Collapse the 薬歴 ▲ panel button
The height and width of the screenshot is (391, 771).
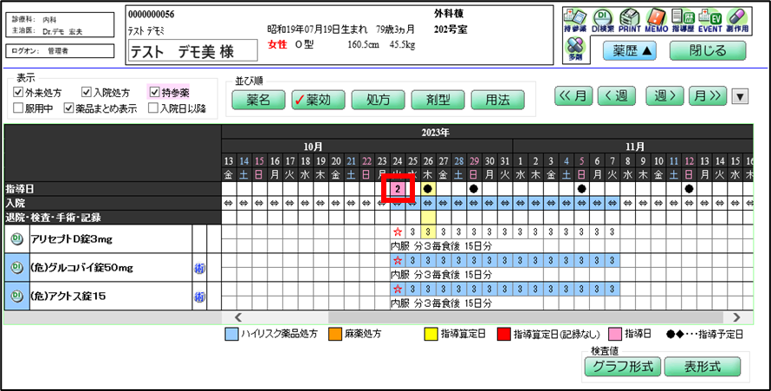click(633, 50)
